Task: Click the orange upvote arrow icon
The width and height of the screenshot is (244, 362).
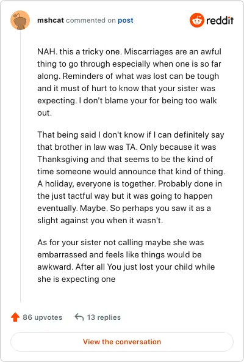Action: [x=15, y=317]
